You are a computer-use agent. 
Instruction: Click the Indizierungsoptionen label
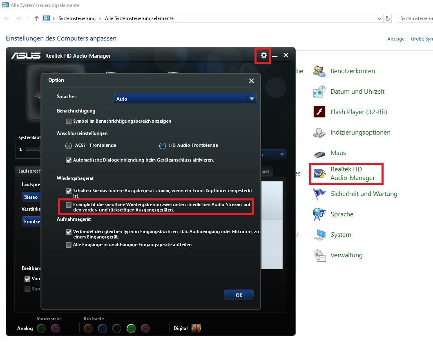coord(360,133)
